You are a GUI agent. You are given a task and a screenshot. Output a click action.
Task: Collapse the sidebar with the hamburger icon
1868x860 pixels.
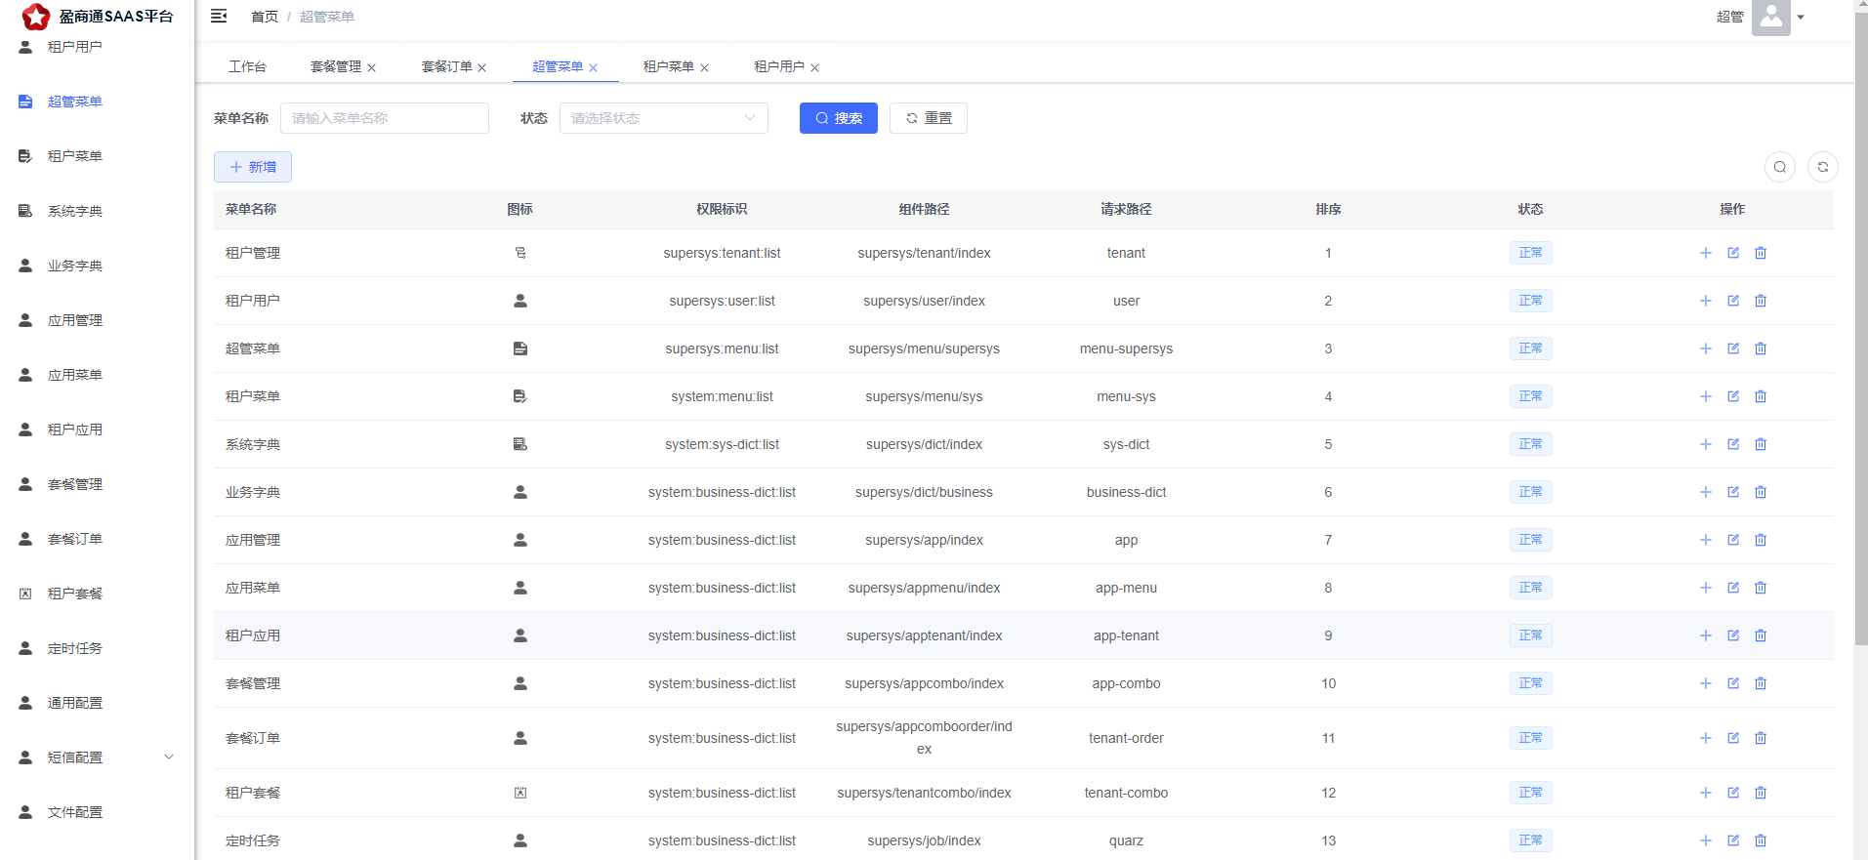[219, 16]
